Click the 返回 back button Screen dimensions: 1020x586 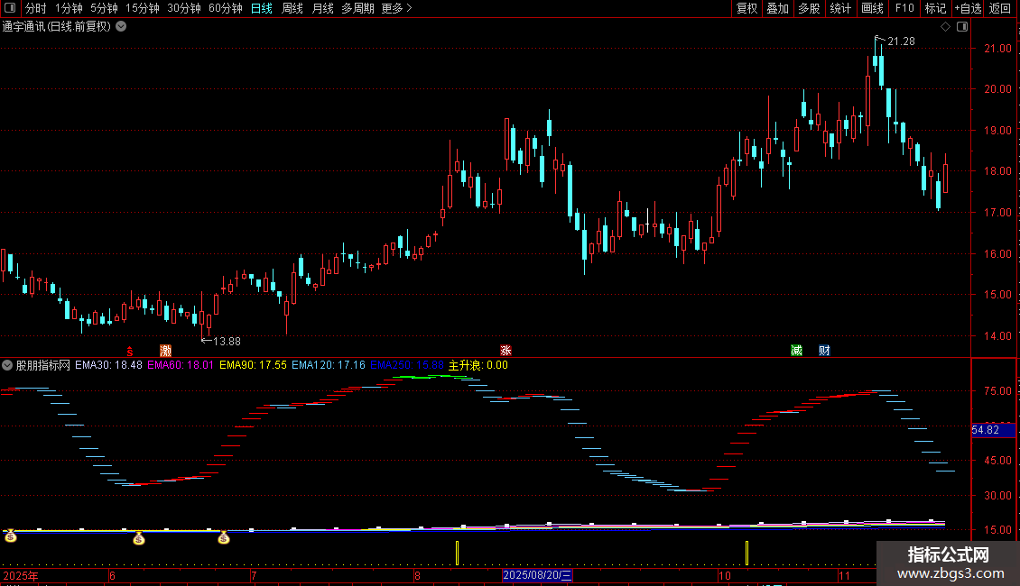pos(1000,8)
